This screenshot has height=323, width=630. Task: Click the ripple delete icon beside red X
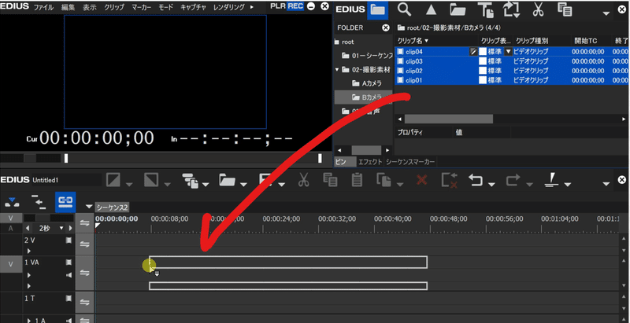click(x=449, y=181)
